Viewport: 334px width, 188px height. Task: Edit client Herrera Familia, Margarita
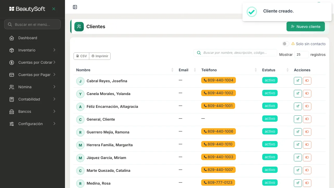[x=298, y=145]
